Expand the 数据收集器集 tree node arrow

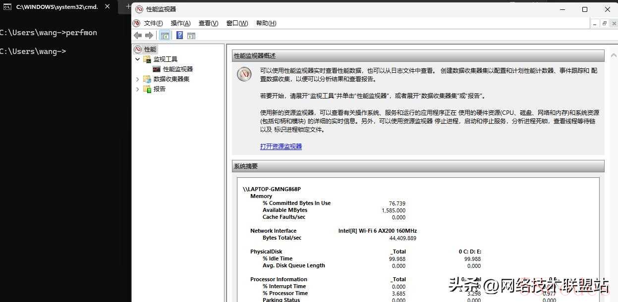pyautogui.click(x=138, y=79)
